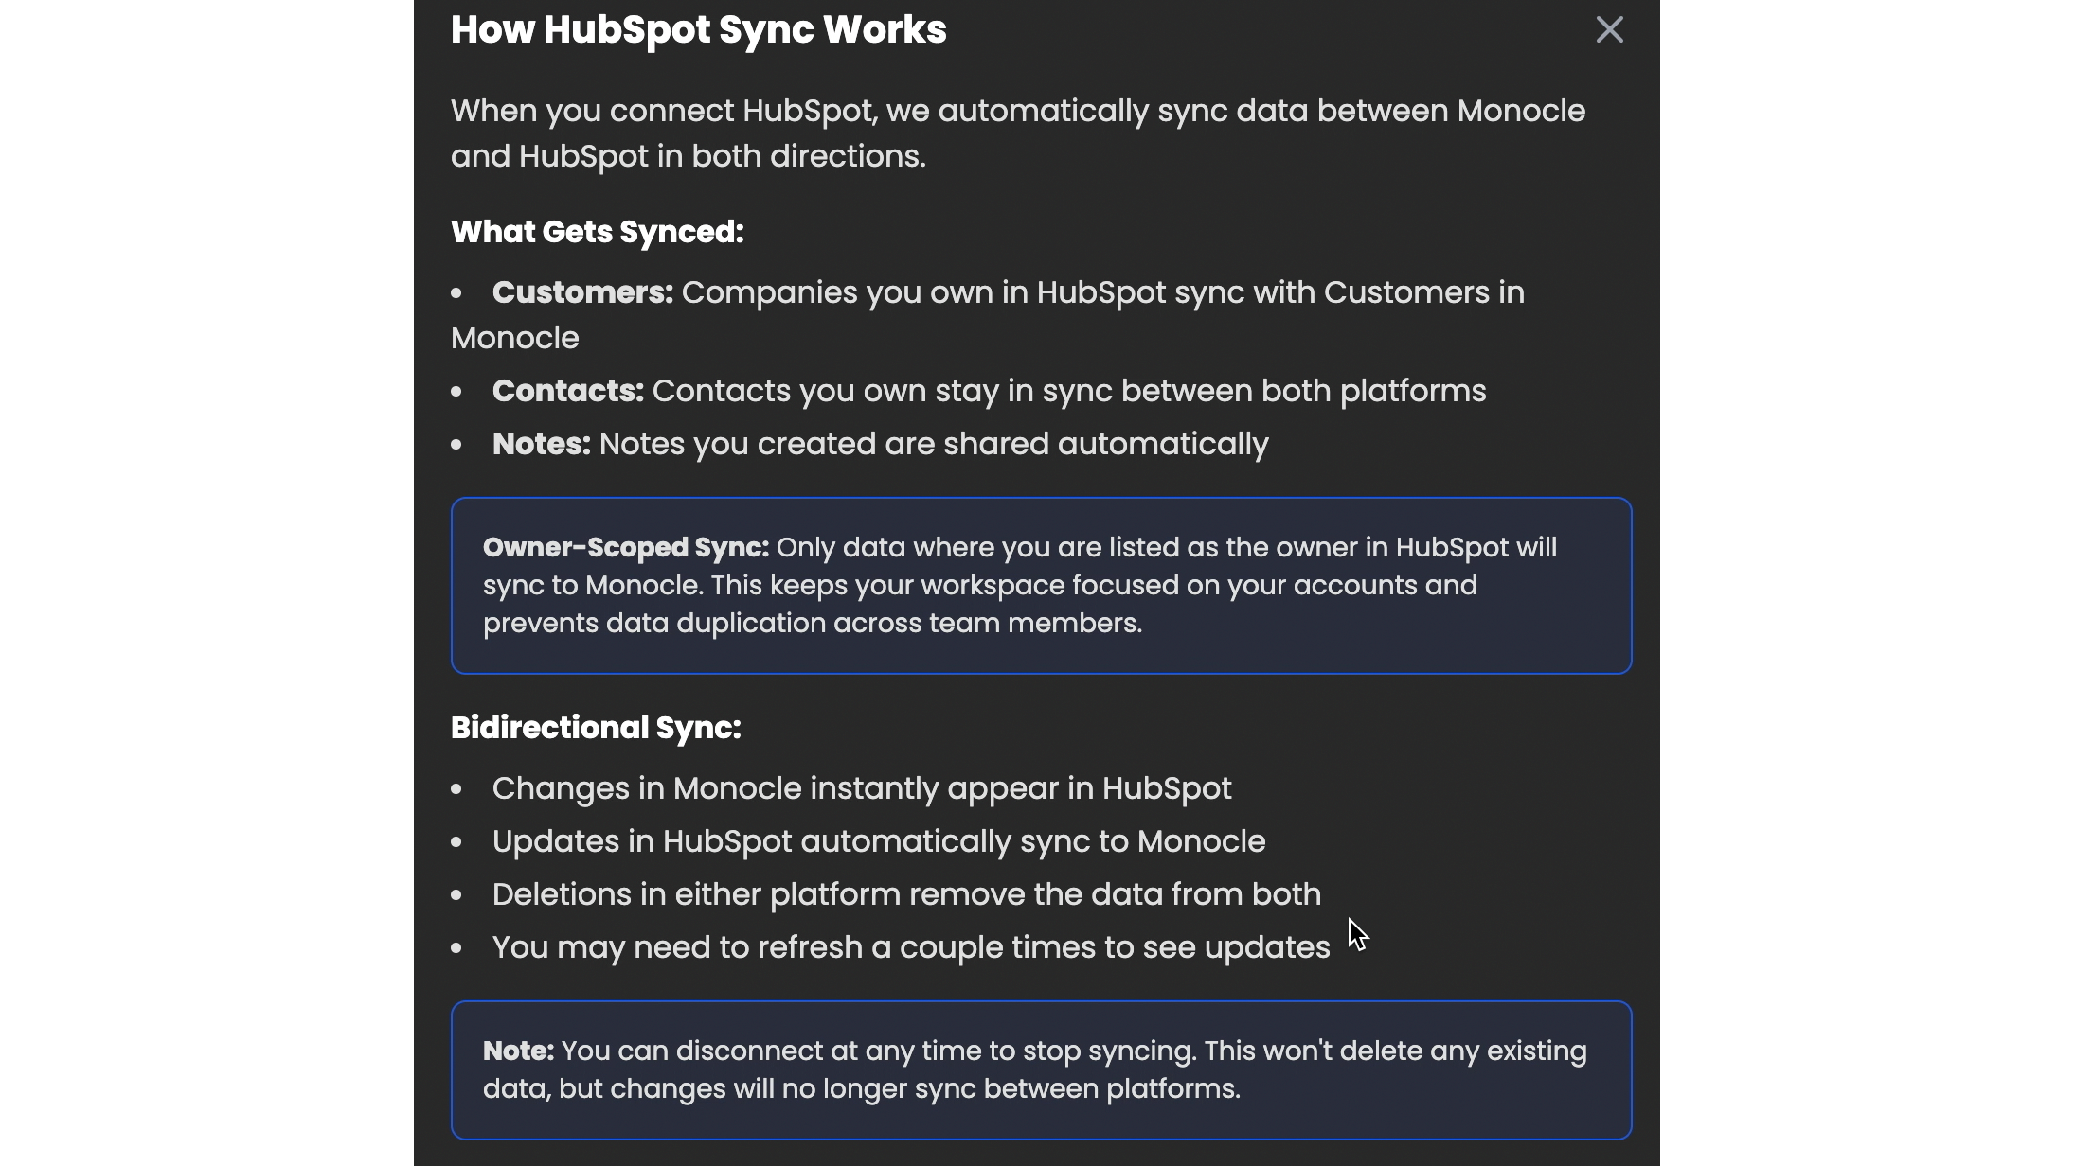Click the Updates in HubSpot bullet

(878, 841)
